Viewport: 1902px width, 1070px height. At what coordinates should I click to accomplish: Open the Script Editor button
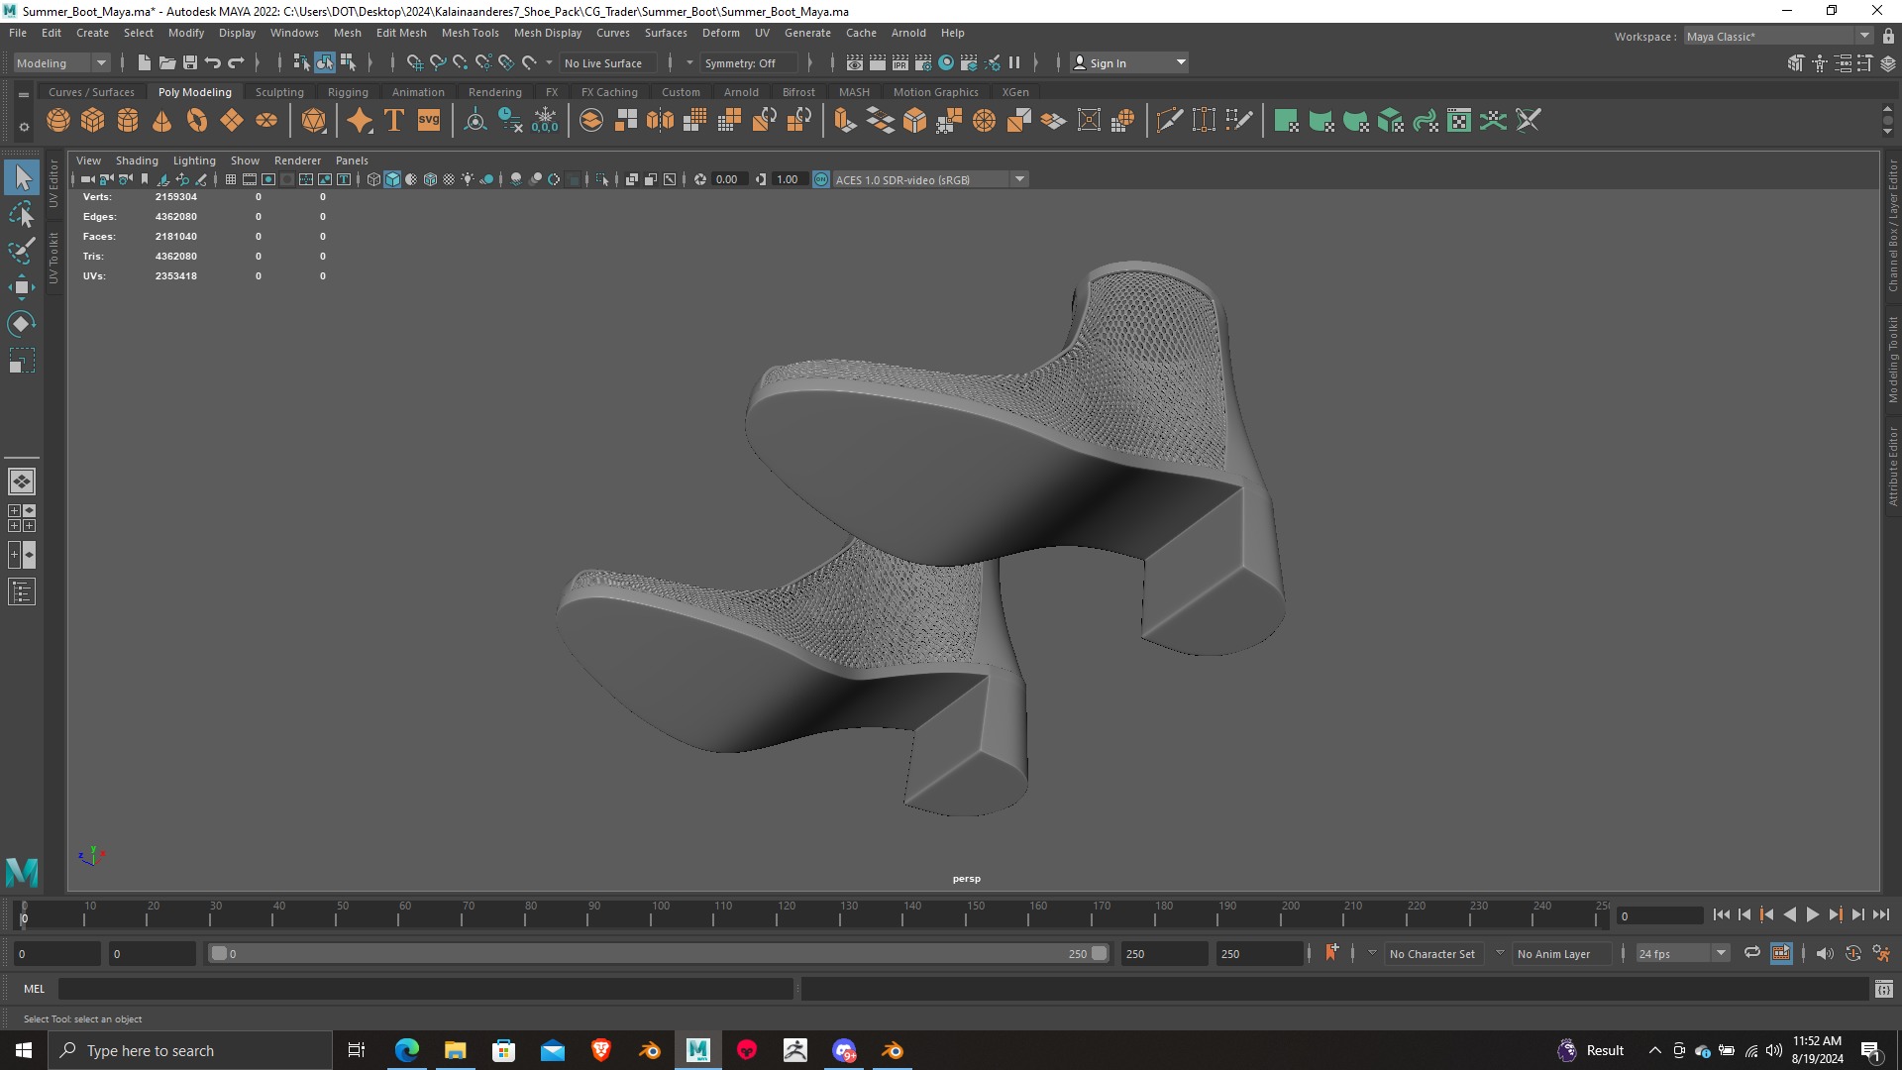tap(1883, 989)
